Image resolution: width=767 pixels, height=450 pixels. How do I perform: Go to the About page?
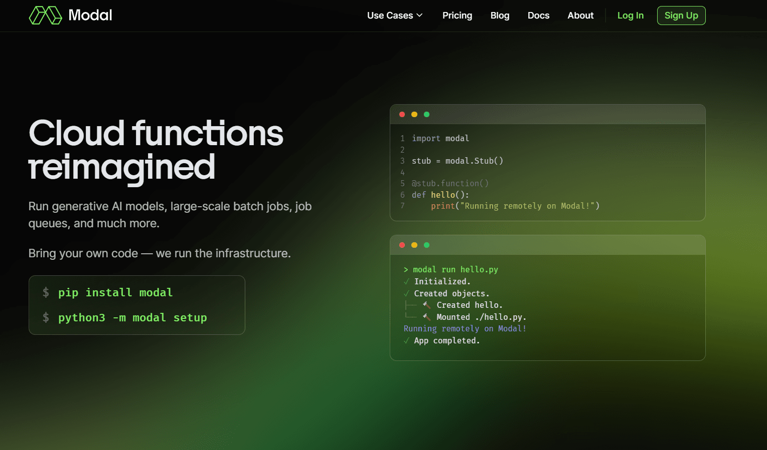coord(580,16)
